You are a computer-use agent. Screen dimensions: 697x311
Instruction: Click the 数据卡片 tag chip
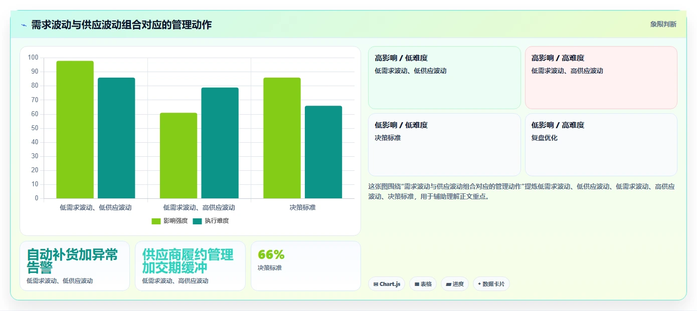click(x=491, y=284)
